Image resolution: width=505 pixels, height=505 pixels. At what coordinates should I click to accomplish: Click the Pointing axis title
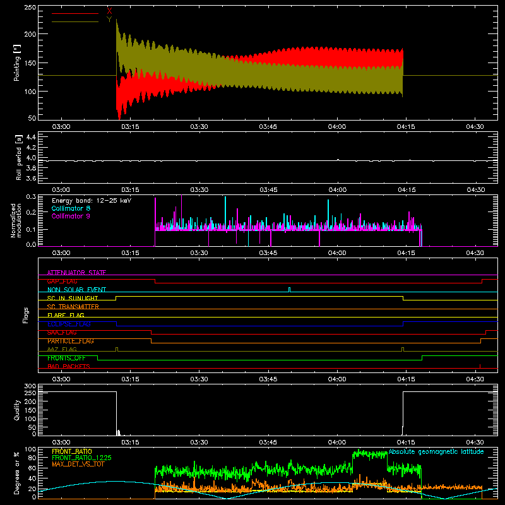(17, 62)
